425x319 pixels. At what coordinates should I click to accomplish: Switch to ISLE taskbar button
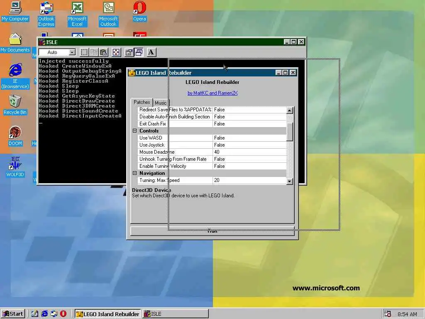[176, 314]
